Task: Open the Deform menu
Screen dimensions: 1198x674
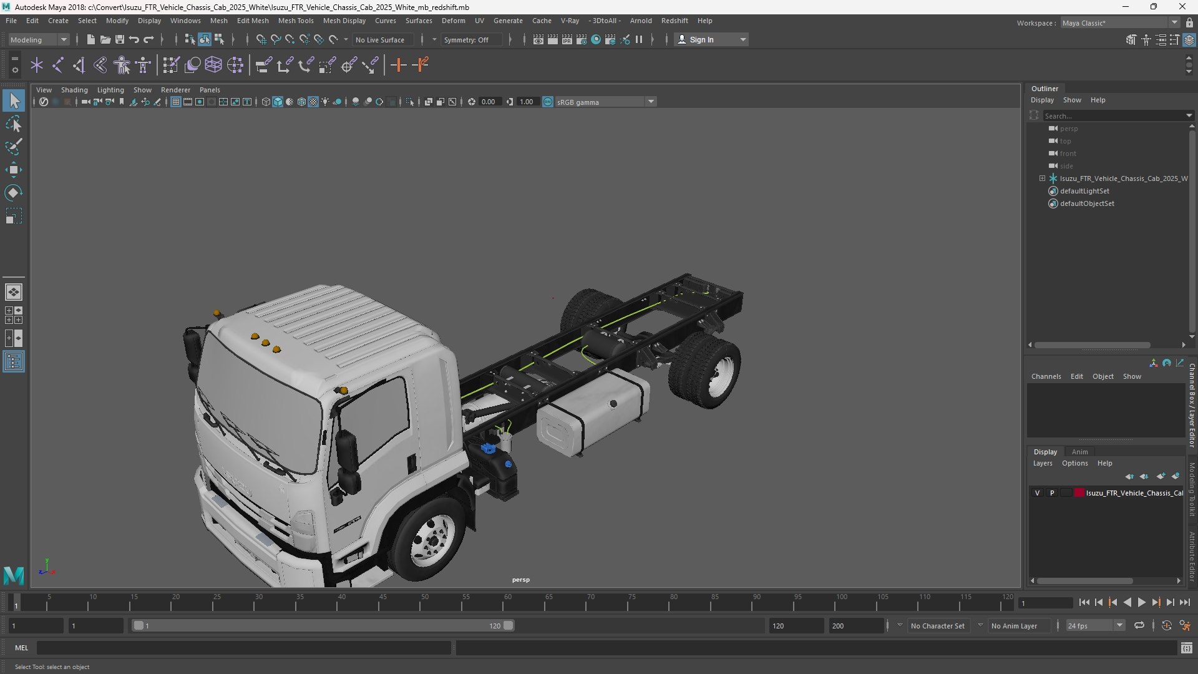Action: tap(454, 21)
